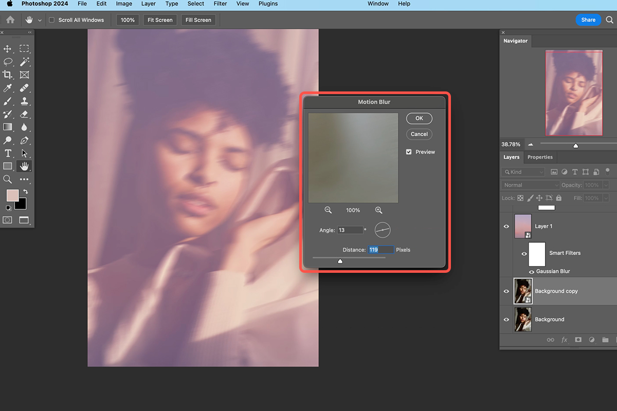Select the Lasso tool
This screenshot has height=411, width=617.
8,62
